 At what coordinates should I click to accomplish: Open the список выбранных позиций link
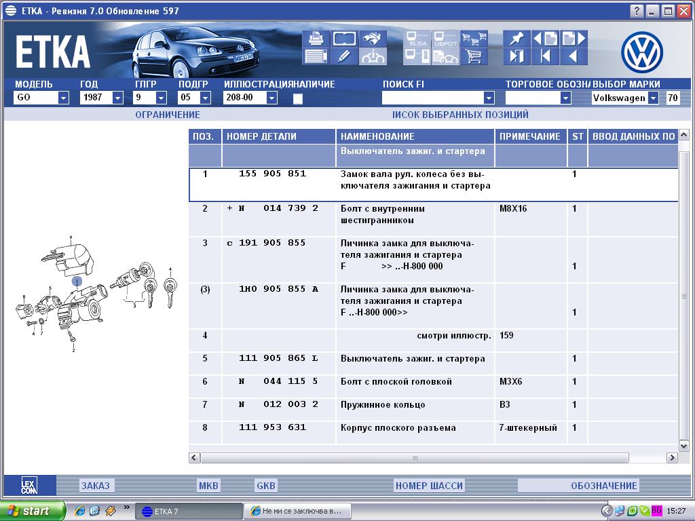(460, 115)
